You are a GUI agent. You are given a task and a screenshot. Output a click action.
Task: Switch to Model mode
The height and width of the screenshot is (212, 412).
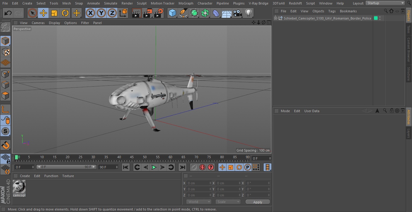coord(5,41)
